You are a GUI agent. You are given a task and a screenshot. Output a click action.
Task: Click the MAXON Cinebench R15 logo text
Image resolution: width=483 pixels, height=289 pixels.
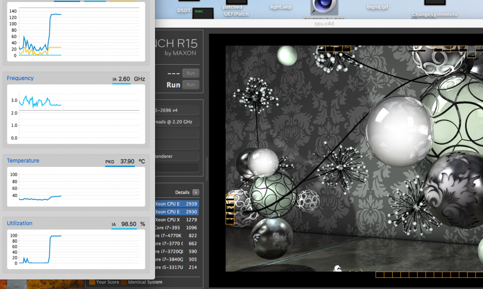point(177,47)
